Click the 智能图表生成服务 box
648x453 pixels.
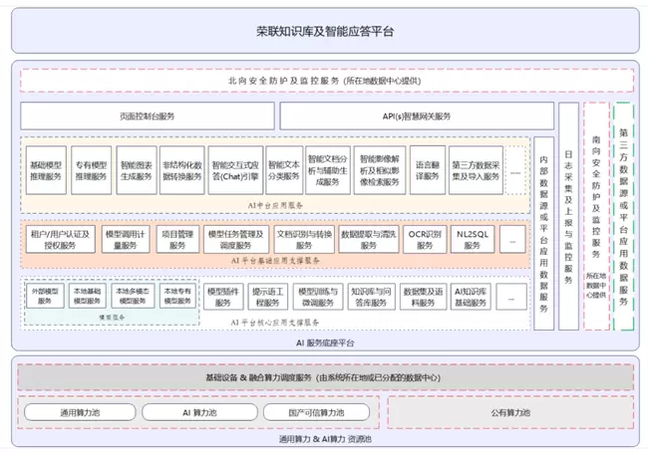click(x=136, y=169)
